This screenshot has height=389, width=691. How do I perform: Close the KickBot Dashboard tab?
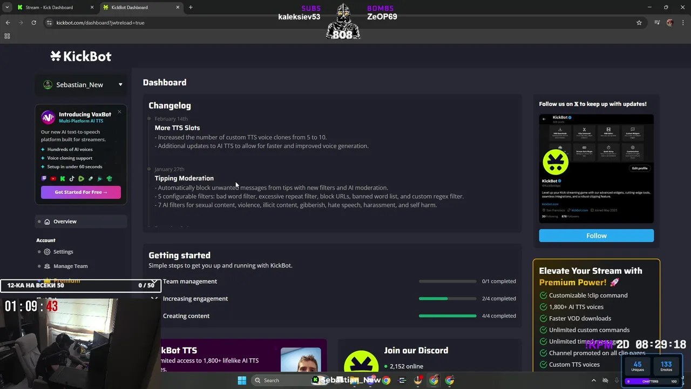(177, 8)
